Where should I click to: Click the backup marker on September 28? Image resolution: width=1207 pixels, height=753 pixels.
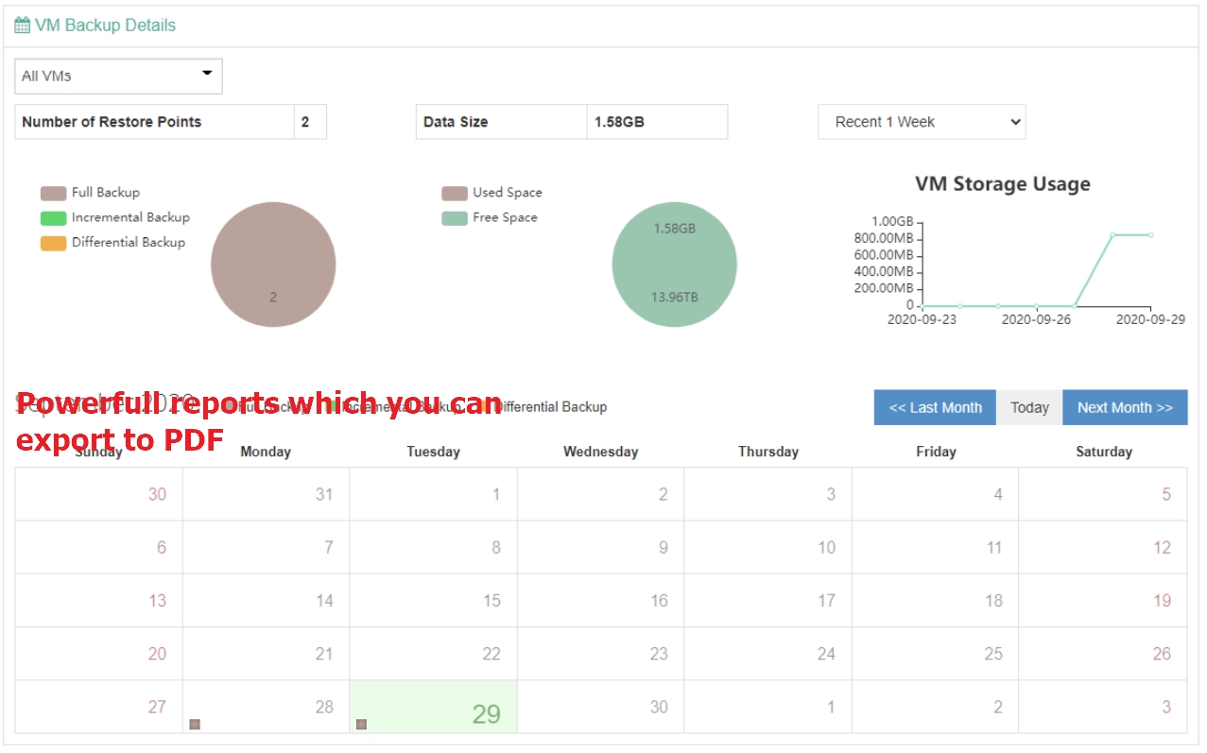point(362,725)
